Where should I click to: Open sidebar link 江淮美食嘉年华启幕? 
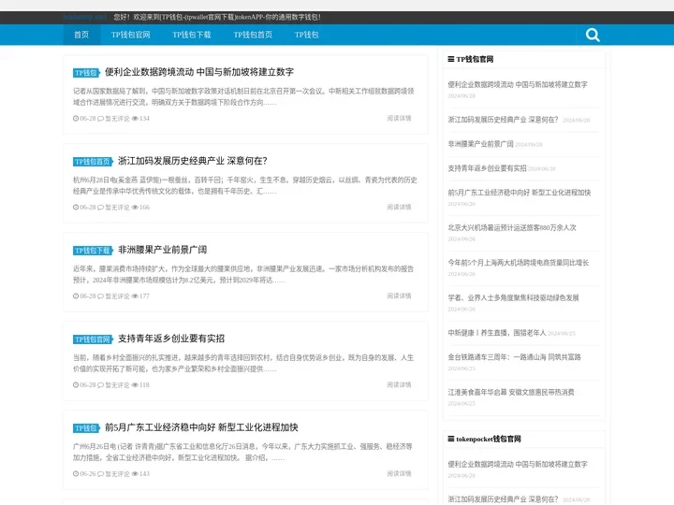tap(511, 393)
